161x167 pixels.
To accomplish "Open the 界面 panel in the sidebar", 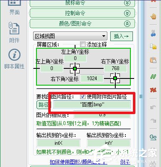I will pyautogui.click(x=14, y=8).
